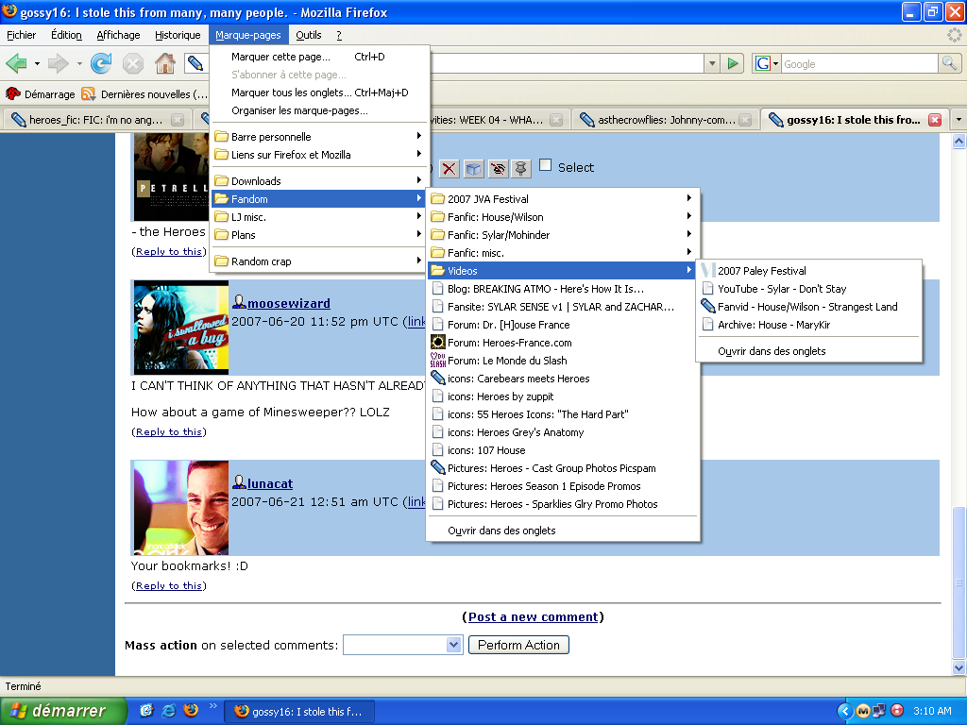This screenshot has height=725, width=967.
Task: Click the freeze thread cube icon
Action: coord(473,169)
